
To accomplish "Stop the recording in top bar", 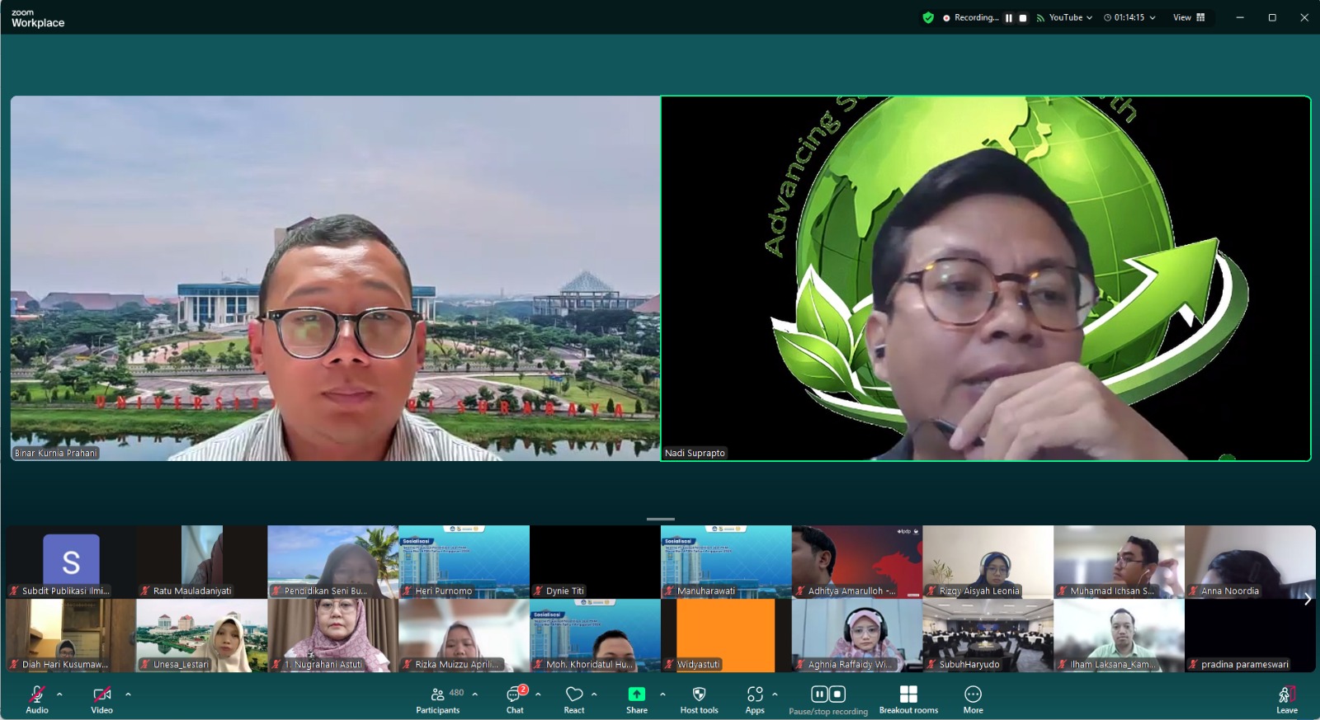I will click(x=1023, y=17).
